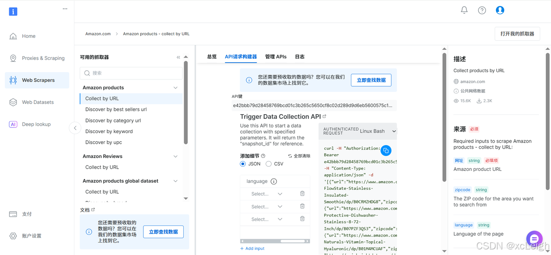This screenshot has width=551, height=255.
Task: Delete the second language row
Action: click(x=302, y=206)
